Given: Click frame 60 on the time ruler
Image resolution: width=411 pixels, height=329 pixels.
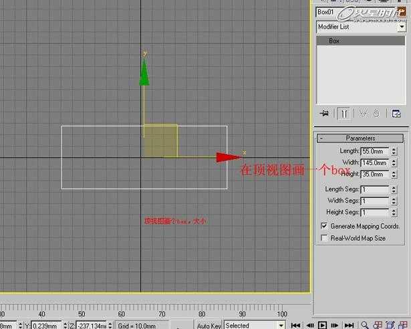Looking at the screenshot, I should coord(122,314).
